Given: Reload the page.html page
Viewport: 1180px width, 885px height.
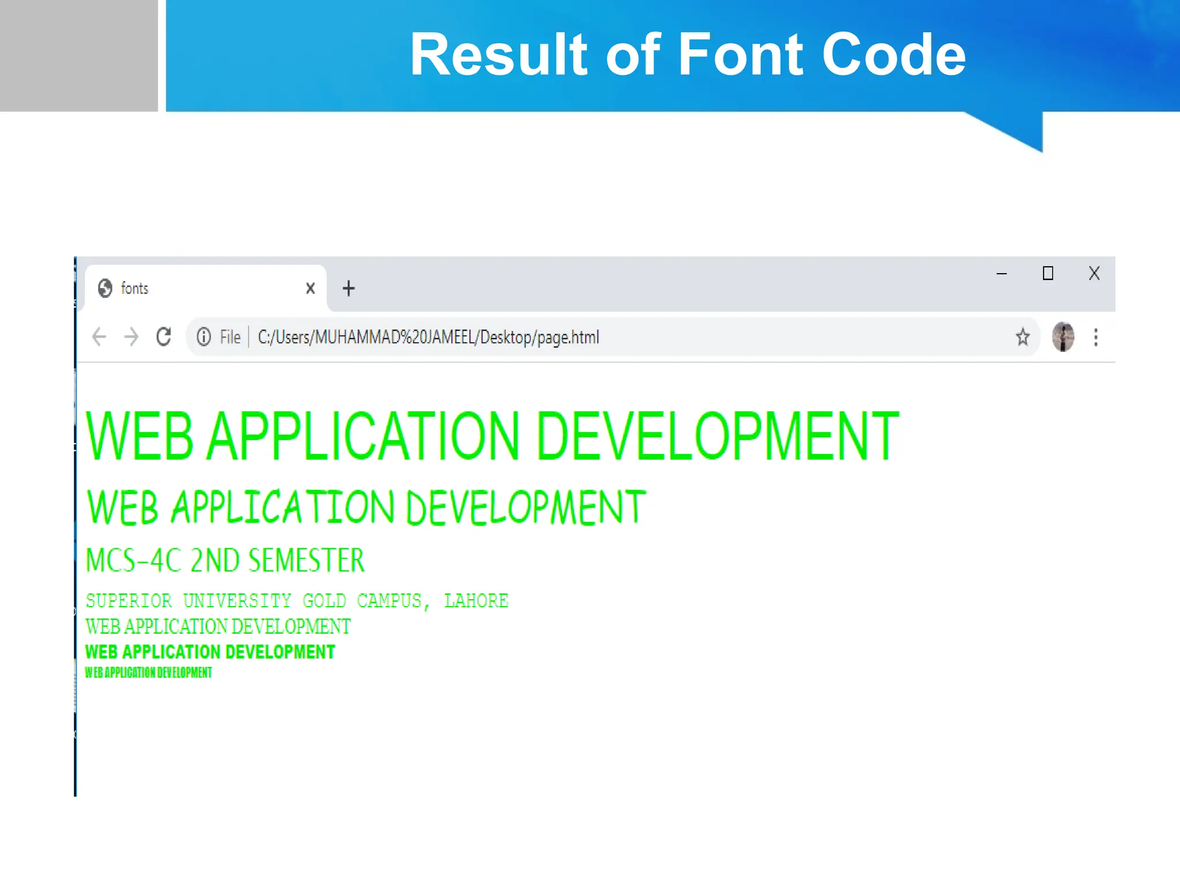Looking at the screenshot, I should coord(164,336).
